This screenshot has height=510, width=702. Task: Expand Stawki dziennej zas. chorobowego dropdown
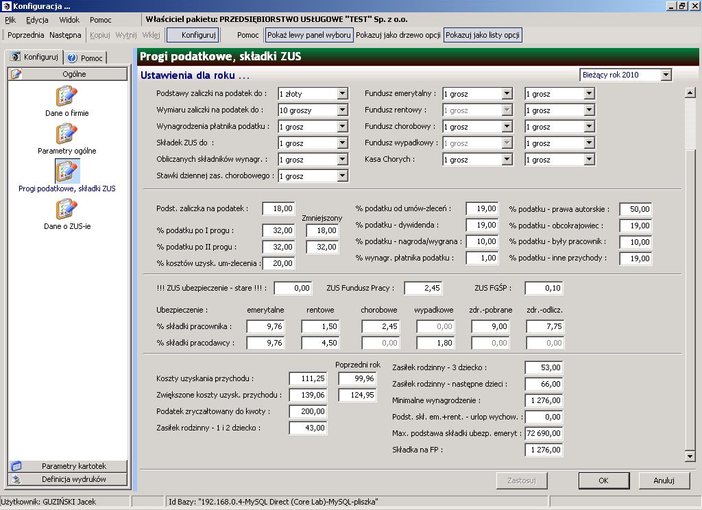[x=343, y=176]
